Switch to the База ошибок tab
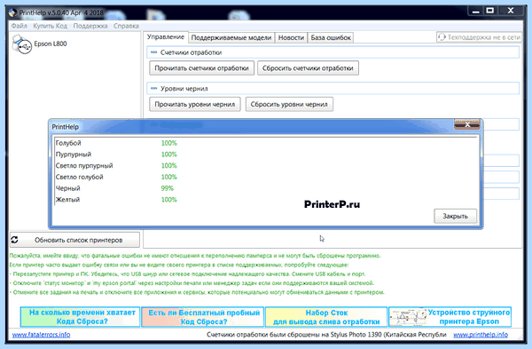The height and width of the screenshot is (349, 532). (331, 37)
